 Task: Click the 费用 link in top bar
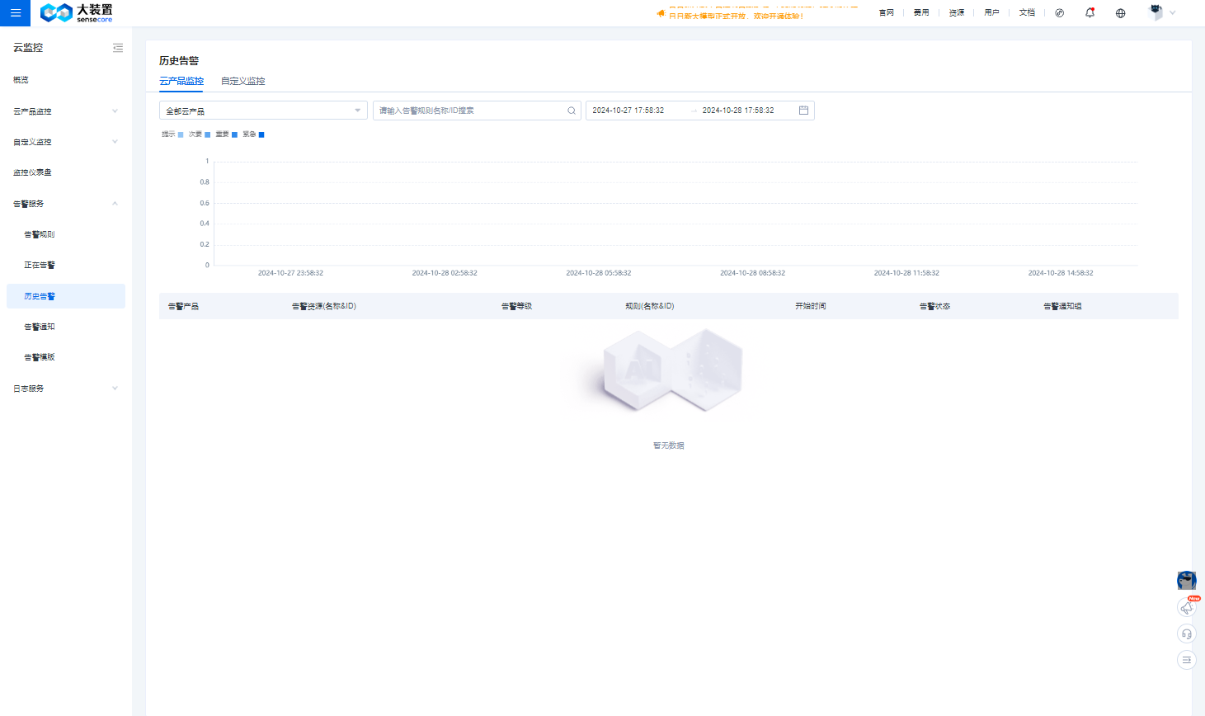[x=920, y=13]
